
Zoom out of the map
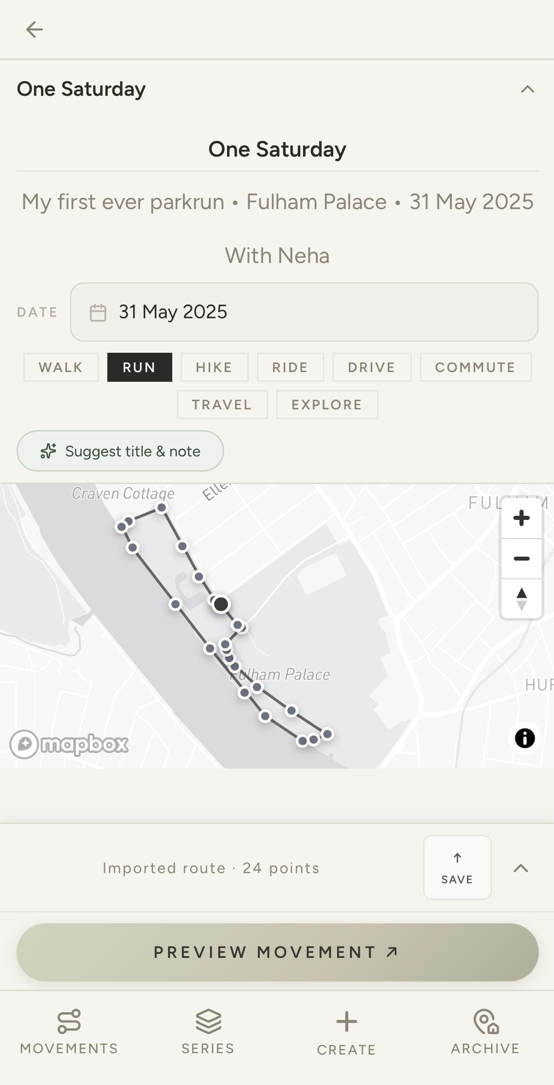(521, 559)
